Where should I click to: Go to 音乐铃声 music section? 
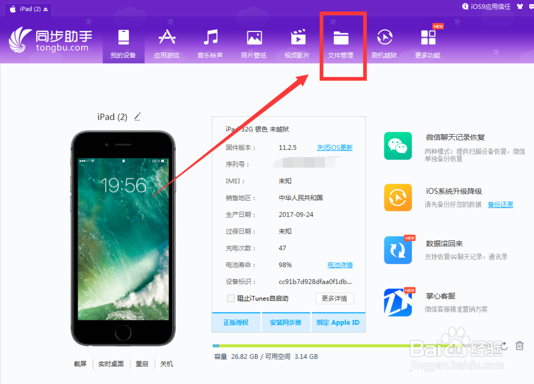click(x=210, y=43)
